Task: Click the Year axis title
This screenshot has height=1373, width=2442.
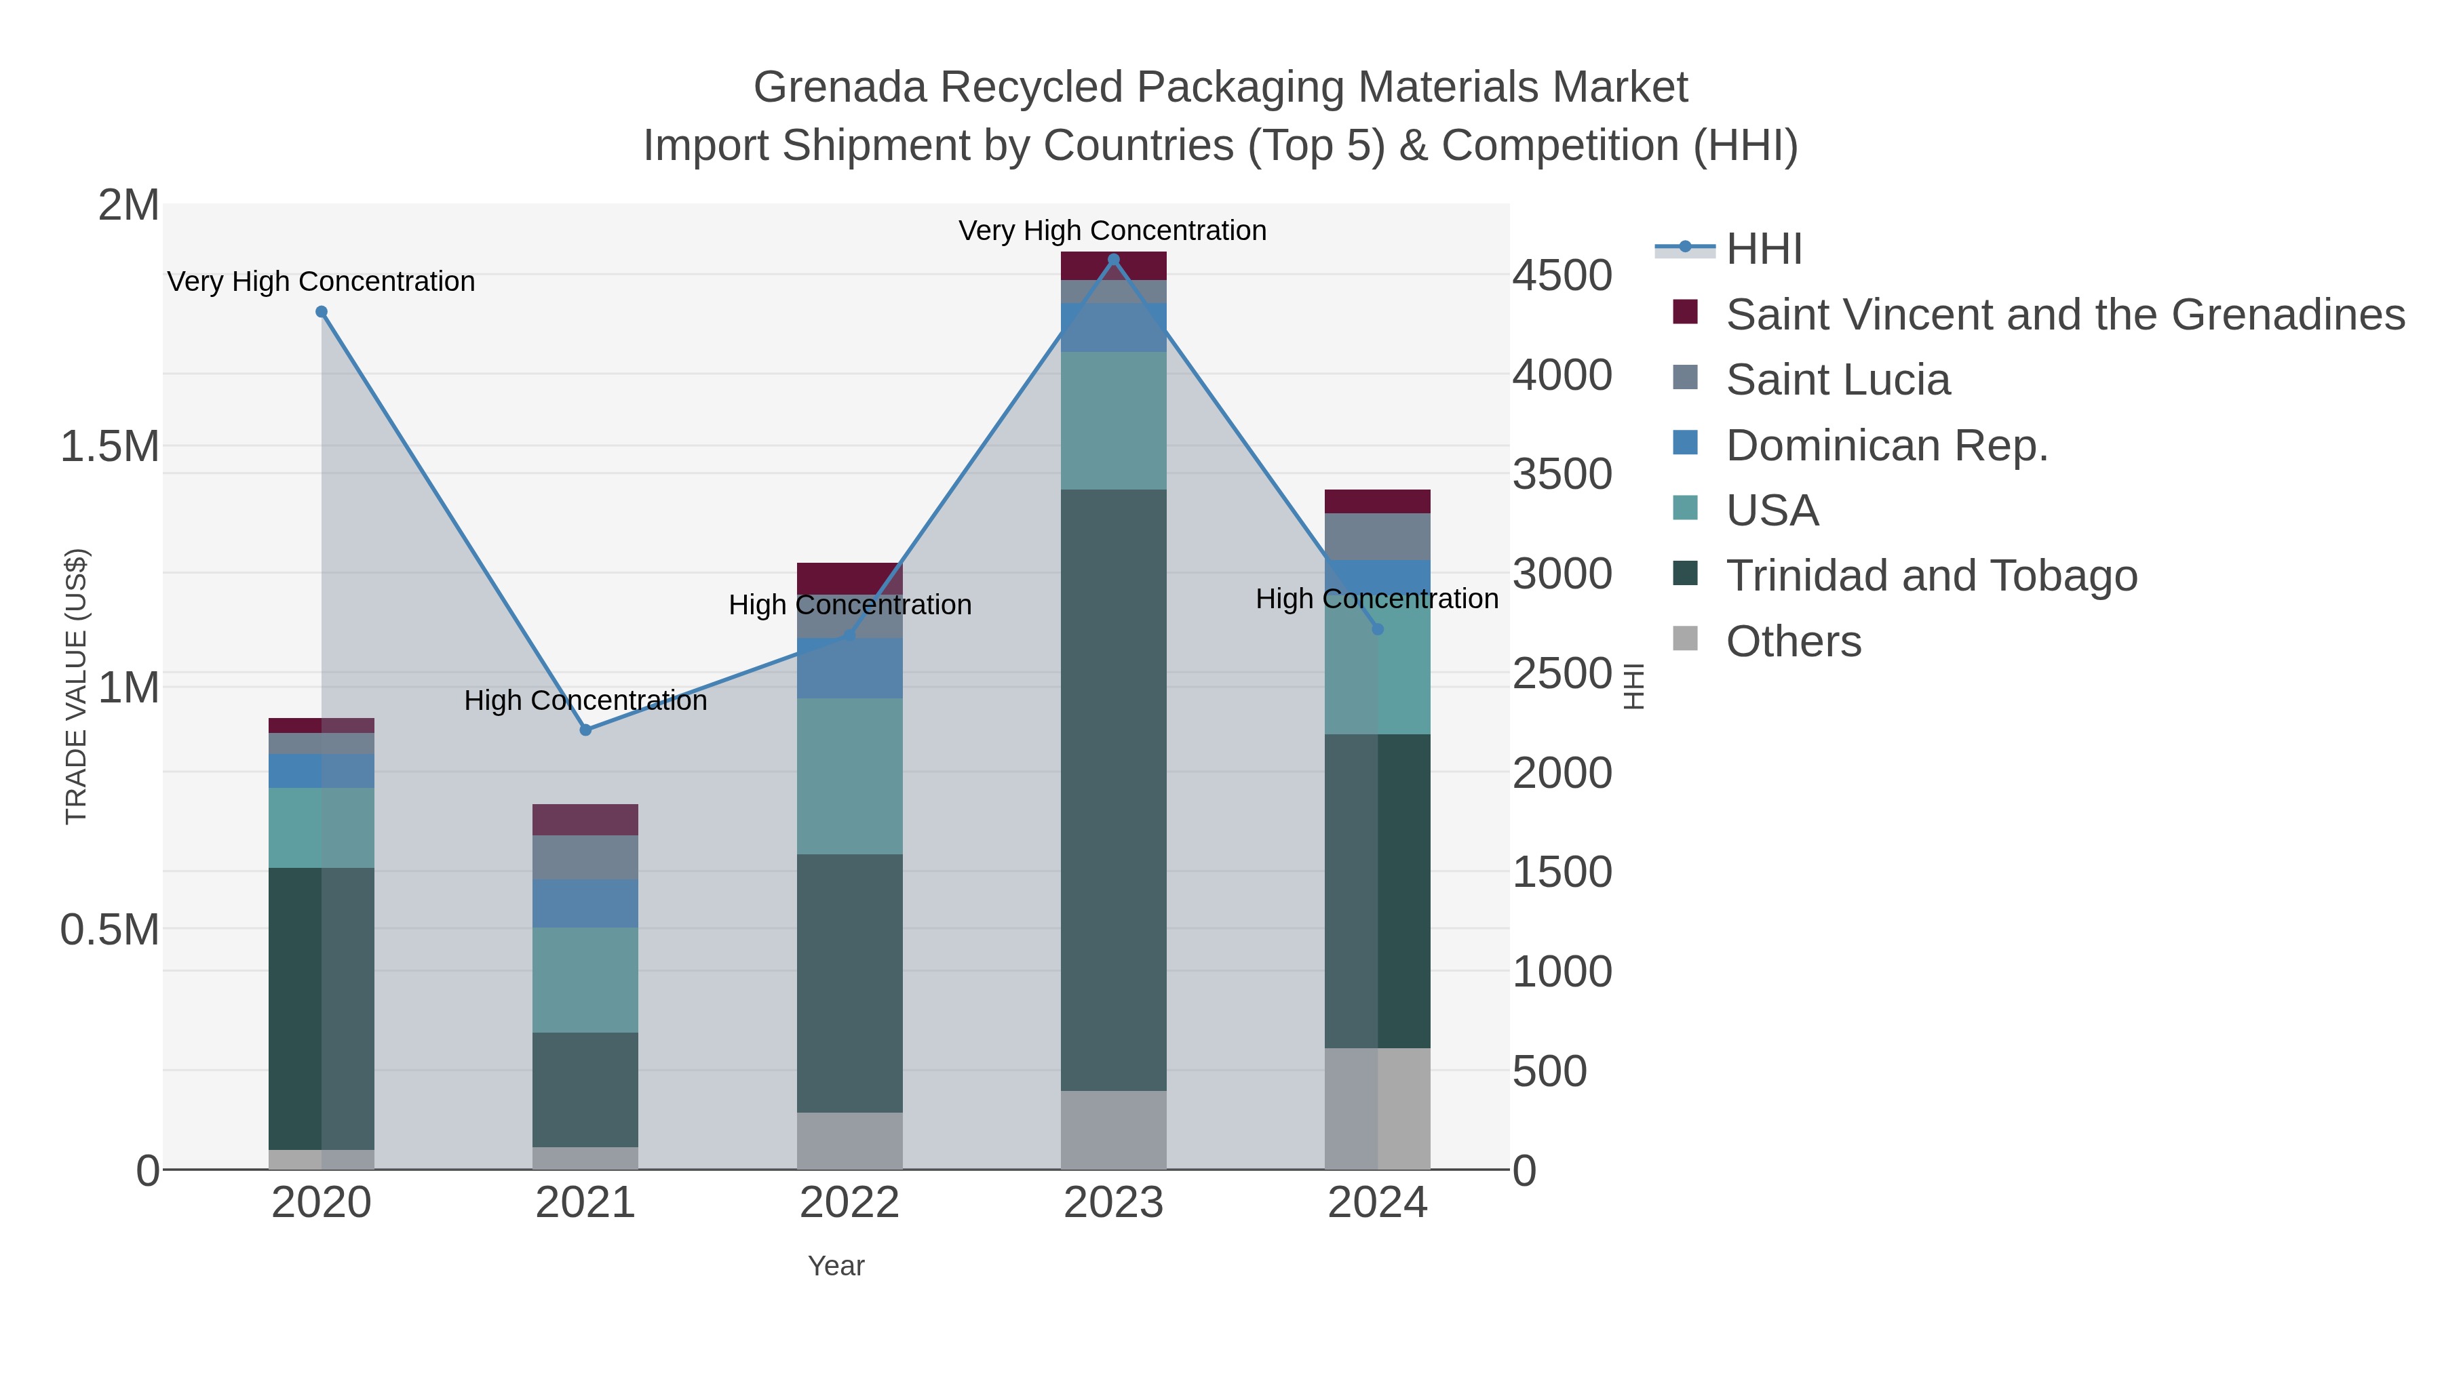Action: point(836,1266)
